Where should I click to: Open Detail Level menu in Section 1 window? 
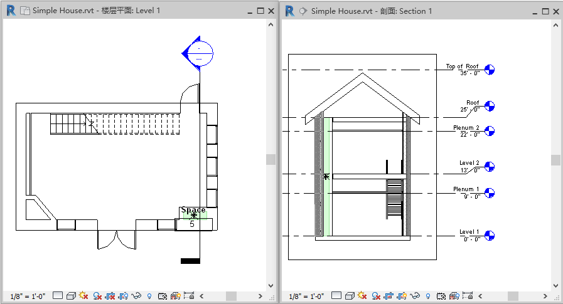point(336,296)
